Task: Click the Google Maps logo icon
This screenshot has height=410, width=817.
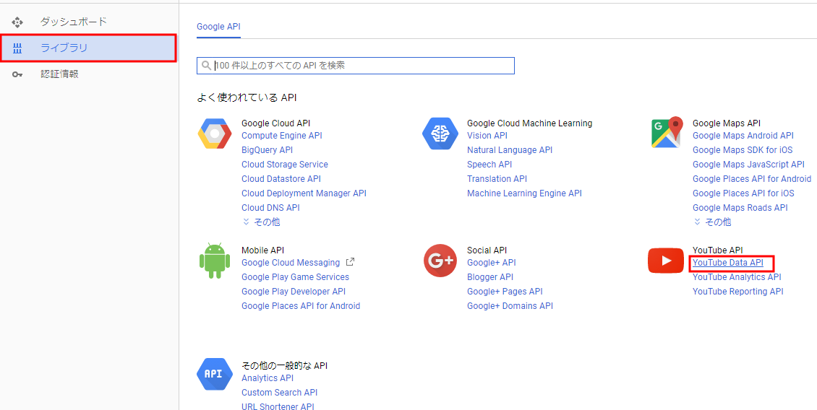Action: pos(667,132)
